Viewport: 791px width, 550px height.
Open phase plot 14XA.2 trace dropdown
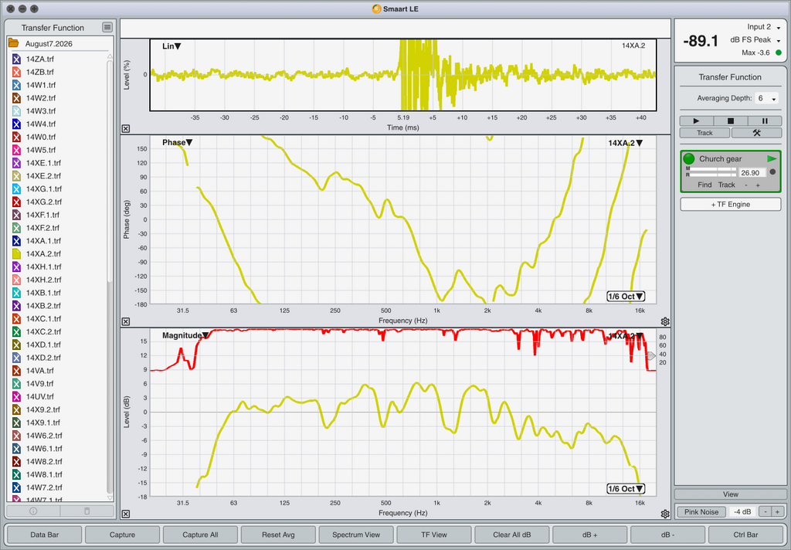(x=625, y=143)
